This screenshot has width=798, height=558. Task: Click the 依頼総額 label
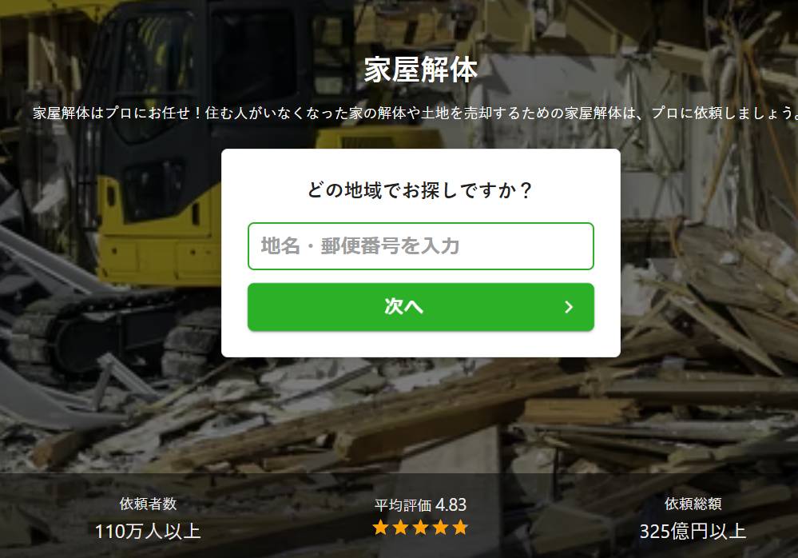coord(693,504)
